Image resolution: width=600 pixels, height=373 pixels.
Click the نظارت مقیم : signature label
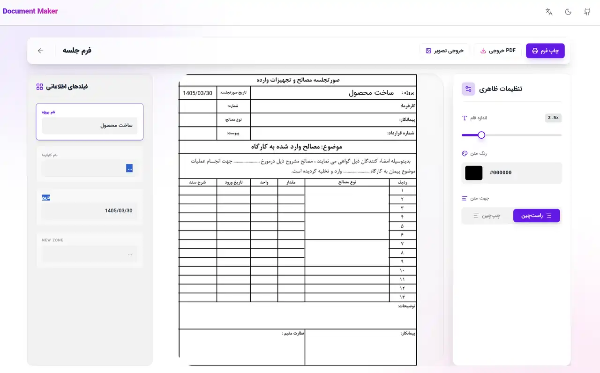point(293,334)
